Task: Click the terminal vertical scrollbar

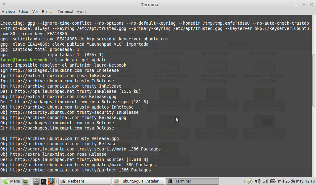Action: point(314,81)
